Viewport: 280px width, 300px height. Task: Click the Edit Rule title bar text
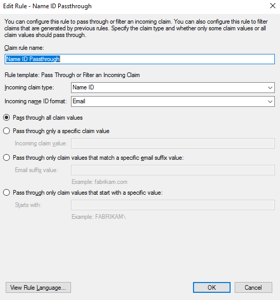47,6
